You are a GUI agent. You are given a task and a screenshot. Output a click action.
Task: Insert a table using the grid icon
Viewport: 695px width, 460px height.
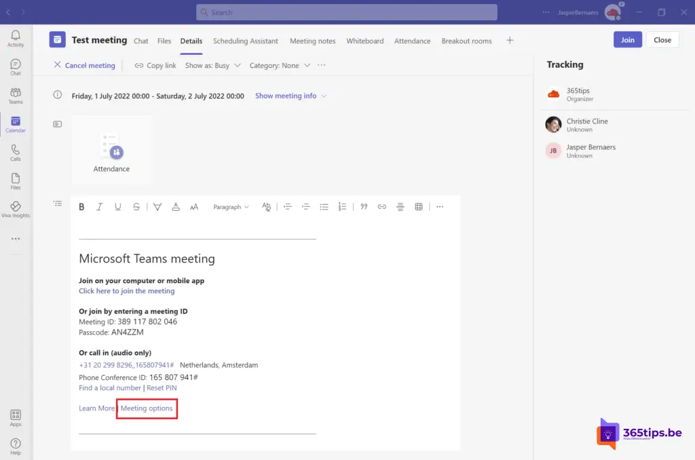419,207
